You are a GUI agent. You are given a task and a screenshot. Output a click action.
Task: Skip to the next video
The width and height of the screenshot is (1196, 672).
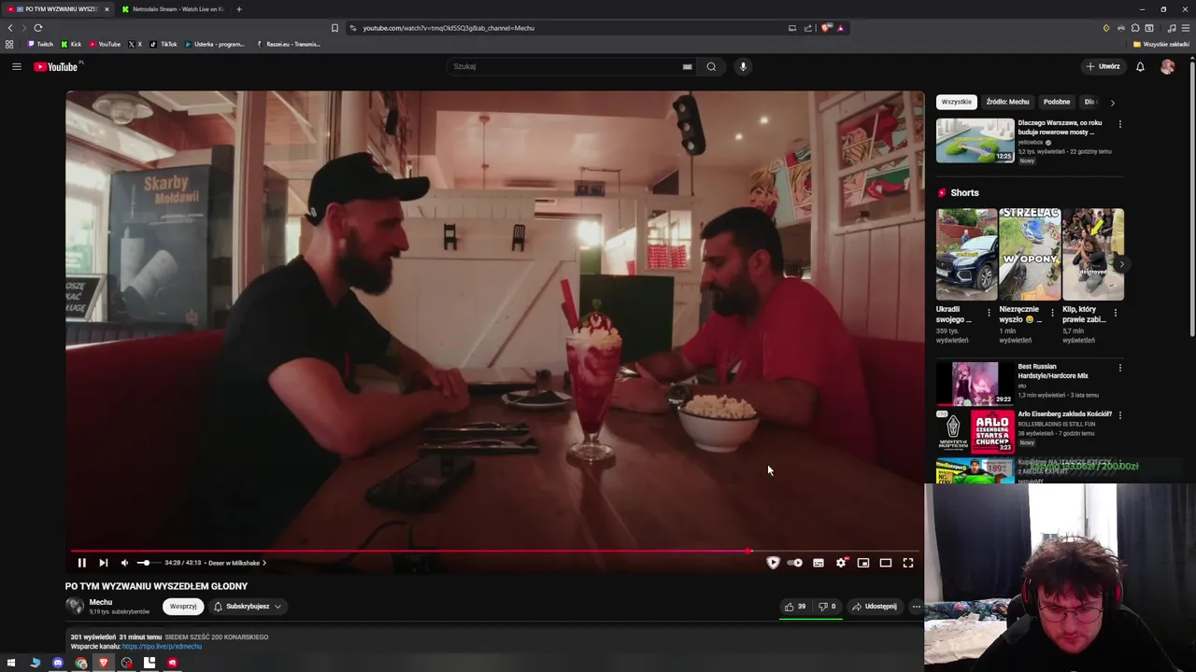[103, 563]
